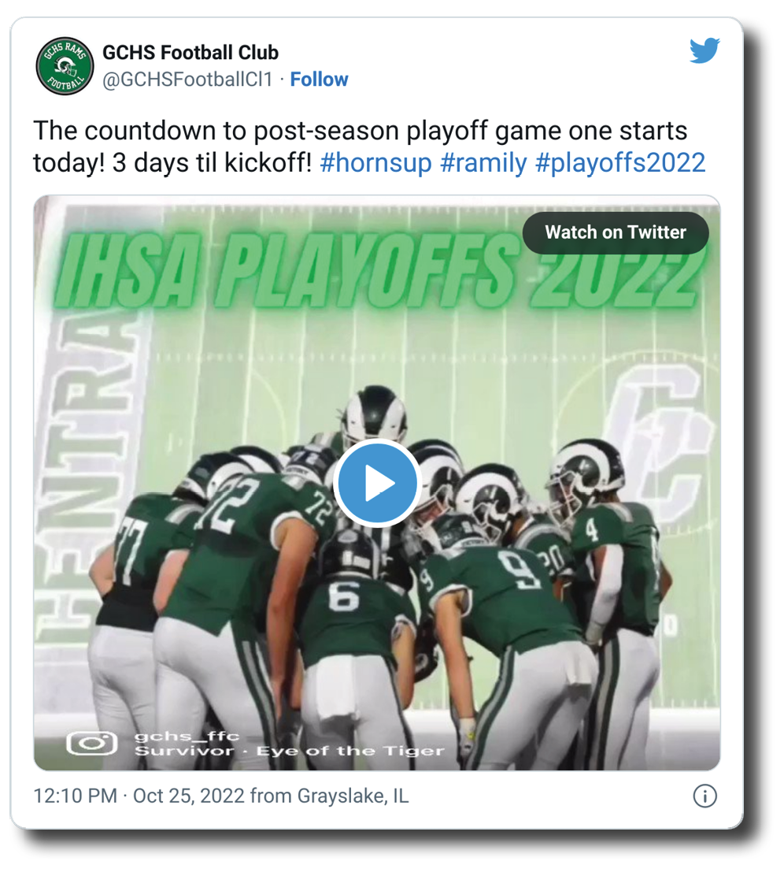This screenshot has height=876, width=784.
Task: Click the Survivor Eye of the Tiger caption
Action: tap(289, 751)
